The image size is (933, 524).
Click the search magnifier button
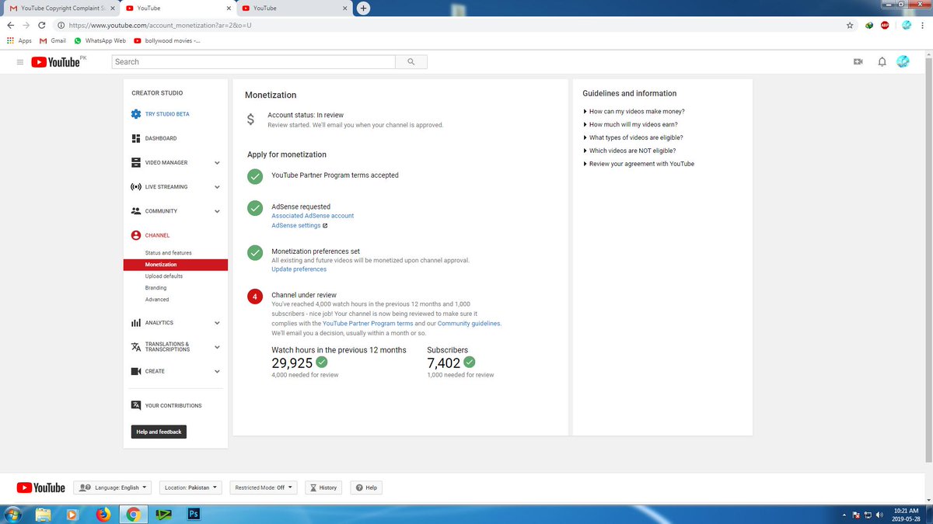point(411,61)
